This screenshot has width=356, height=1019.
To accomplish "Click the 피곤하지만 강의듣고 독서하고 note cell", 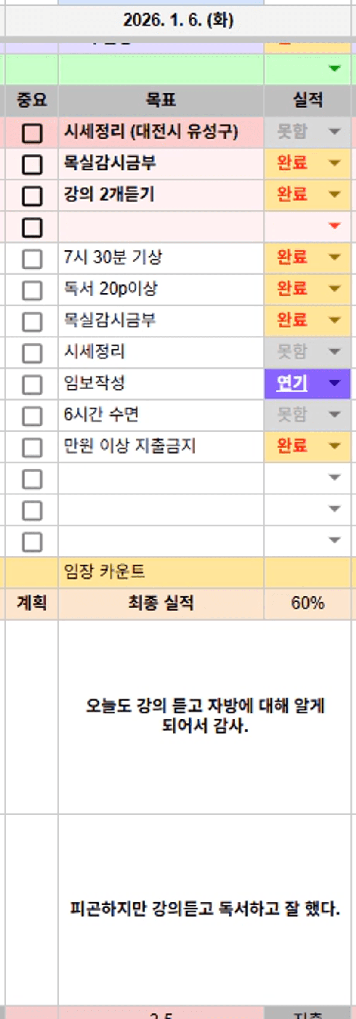I will [204, 909].
